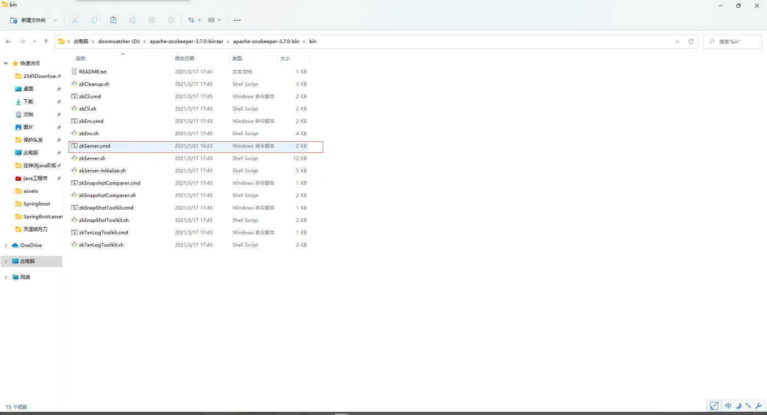Viewport: 767px width, 415px height.
Task: Go back with the left arrow
Action: [8, 42]
